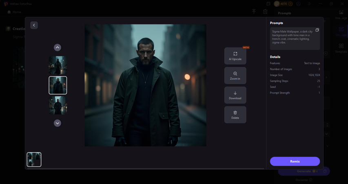Download the current image
The width and height of the screenshot is (348, 184).
(235, 95)
